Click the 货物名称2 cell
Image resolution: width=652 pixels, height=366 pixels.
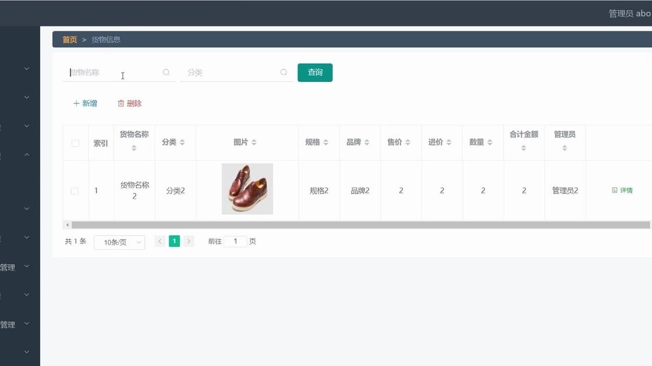point(134,191)
